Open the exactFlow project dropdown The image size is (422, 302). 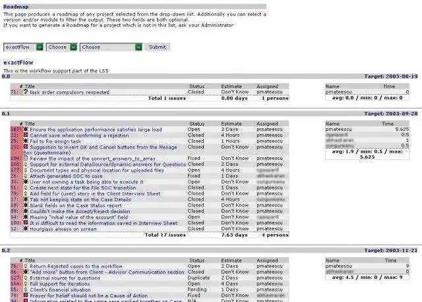click(24, 47)
